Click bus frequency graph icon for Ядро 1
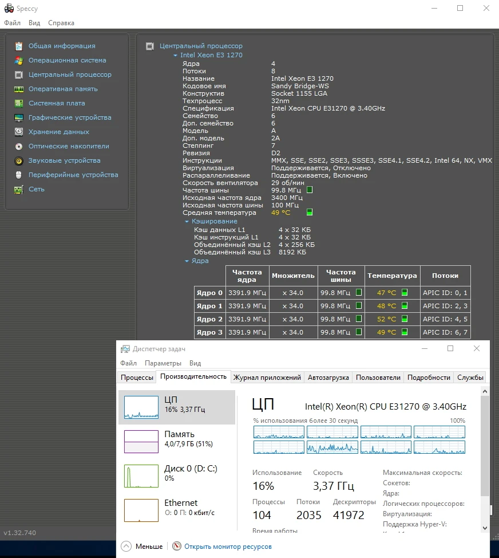499x558 pixels. tap(359, 306)
